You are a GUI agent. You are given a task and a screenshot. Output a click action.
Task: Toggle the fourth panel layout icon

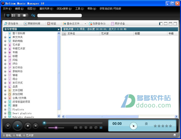click(175, 24)
